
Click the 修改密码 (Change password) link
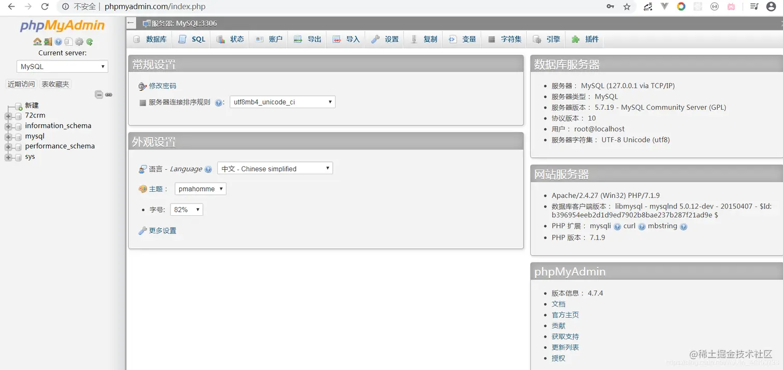coord(163,86)
